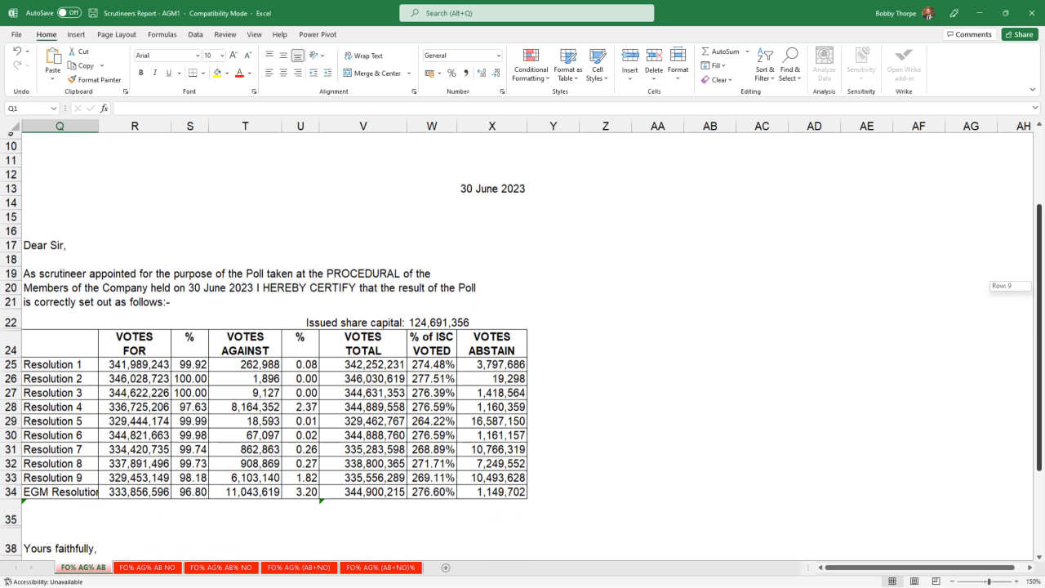Viewport: 1045px width, 588px height.
Task: Click the Share button
Action: coord(1020,34)
